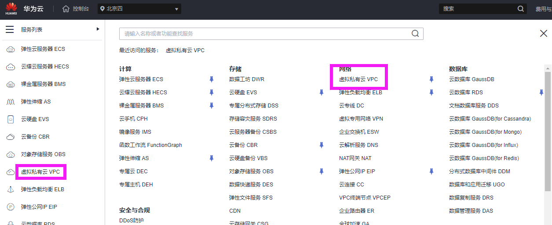552x225 pixels.
Task: Open 虚拟私有云 VPC in sidebar
Action: click(x=40, y=172)
